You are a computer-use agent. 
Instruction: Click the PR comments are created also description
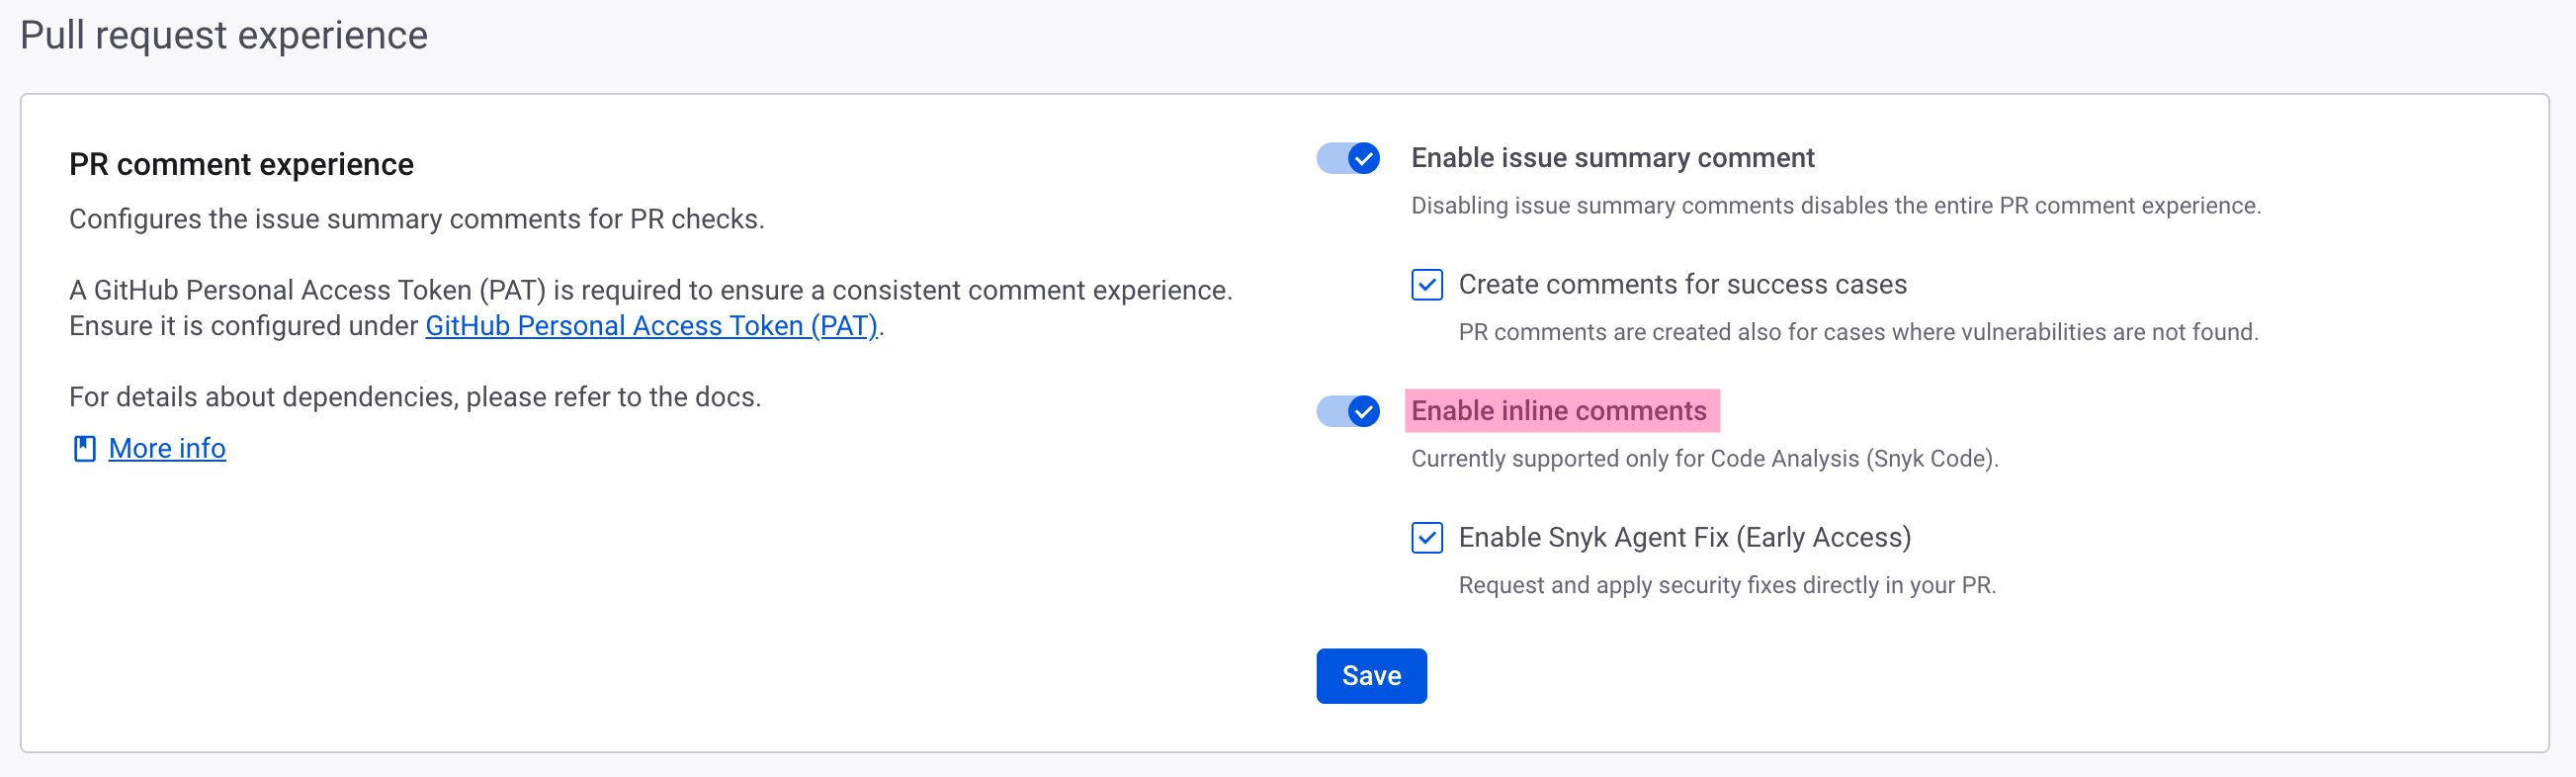tap(1857, 332)
